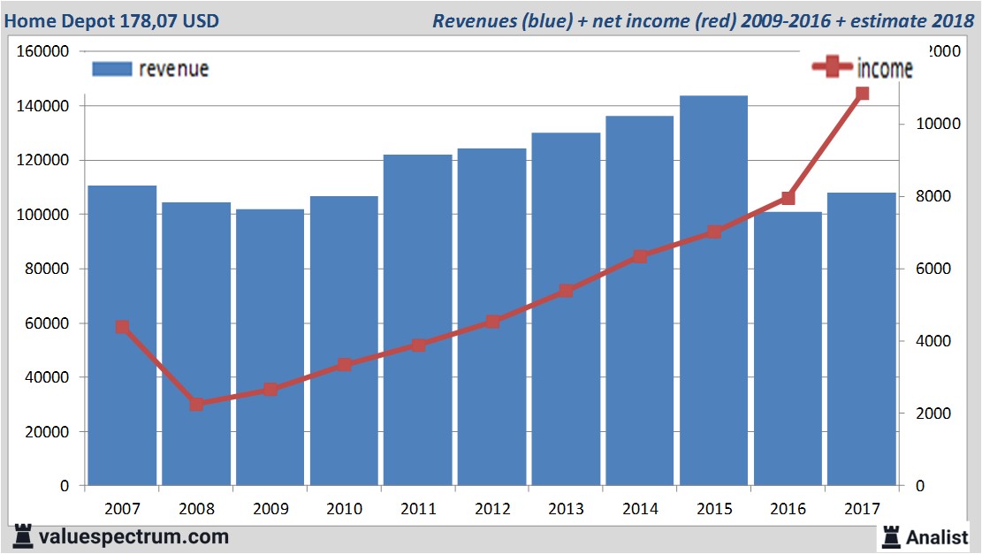Click the tallest revenue bar, 2015

(713, 291)
